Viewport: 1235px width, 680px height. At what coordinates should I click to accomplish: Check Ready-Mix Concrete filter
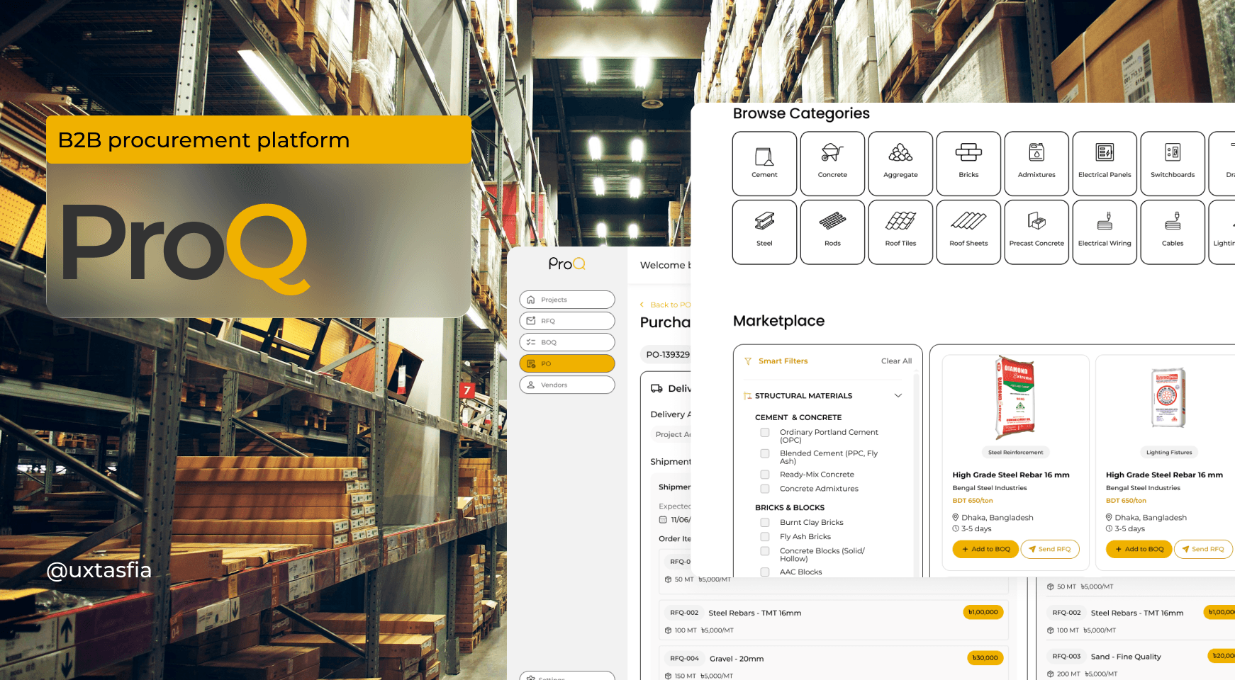coord(765,475)
